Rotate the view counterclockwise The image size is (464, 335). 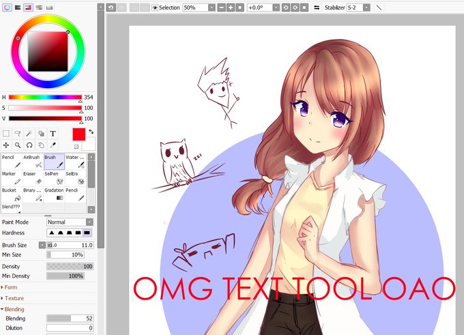pyautogui.click(x=285, y=8)
